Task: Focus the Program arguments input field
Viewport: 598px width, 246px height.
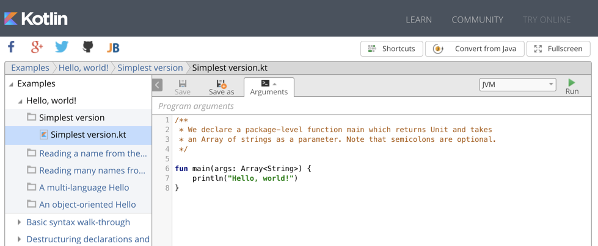Action: coord(372,106)
